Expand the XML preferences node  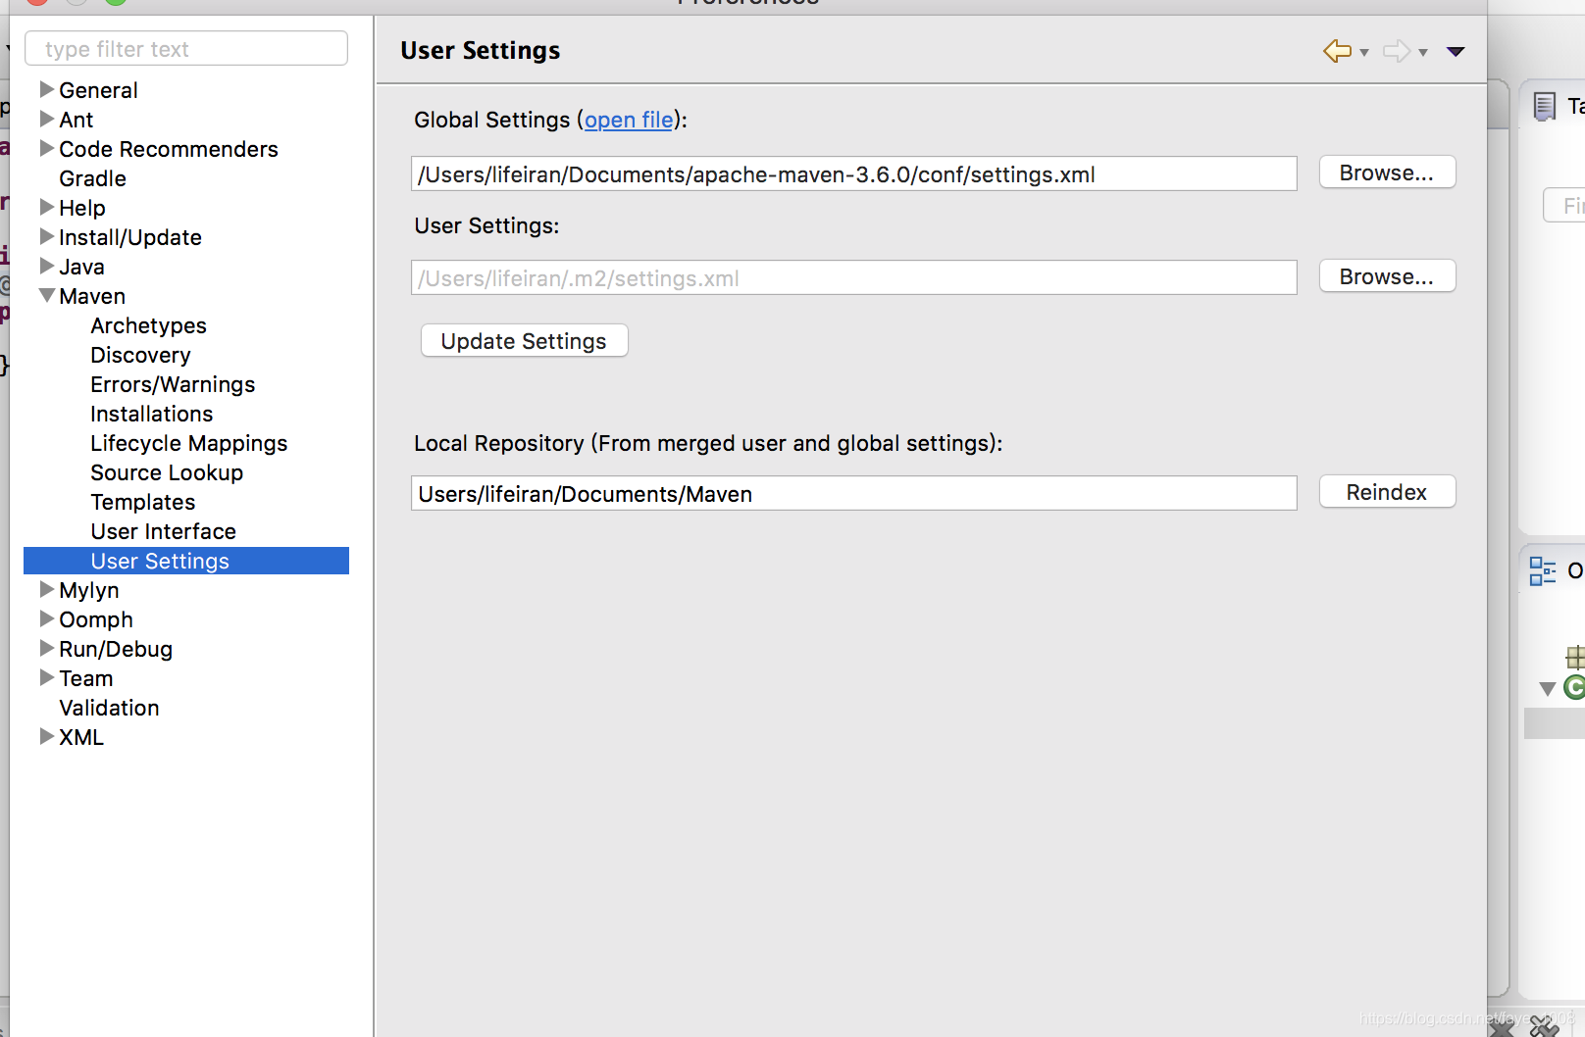point(46,736)
